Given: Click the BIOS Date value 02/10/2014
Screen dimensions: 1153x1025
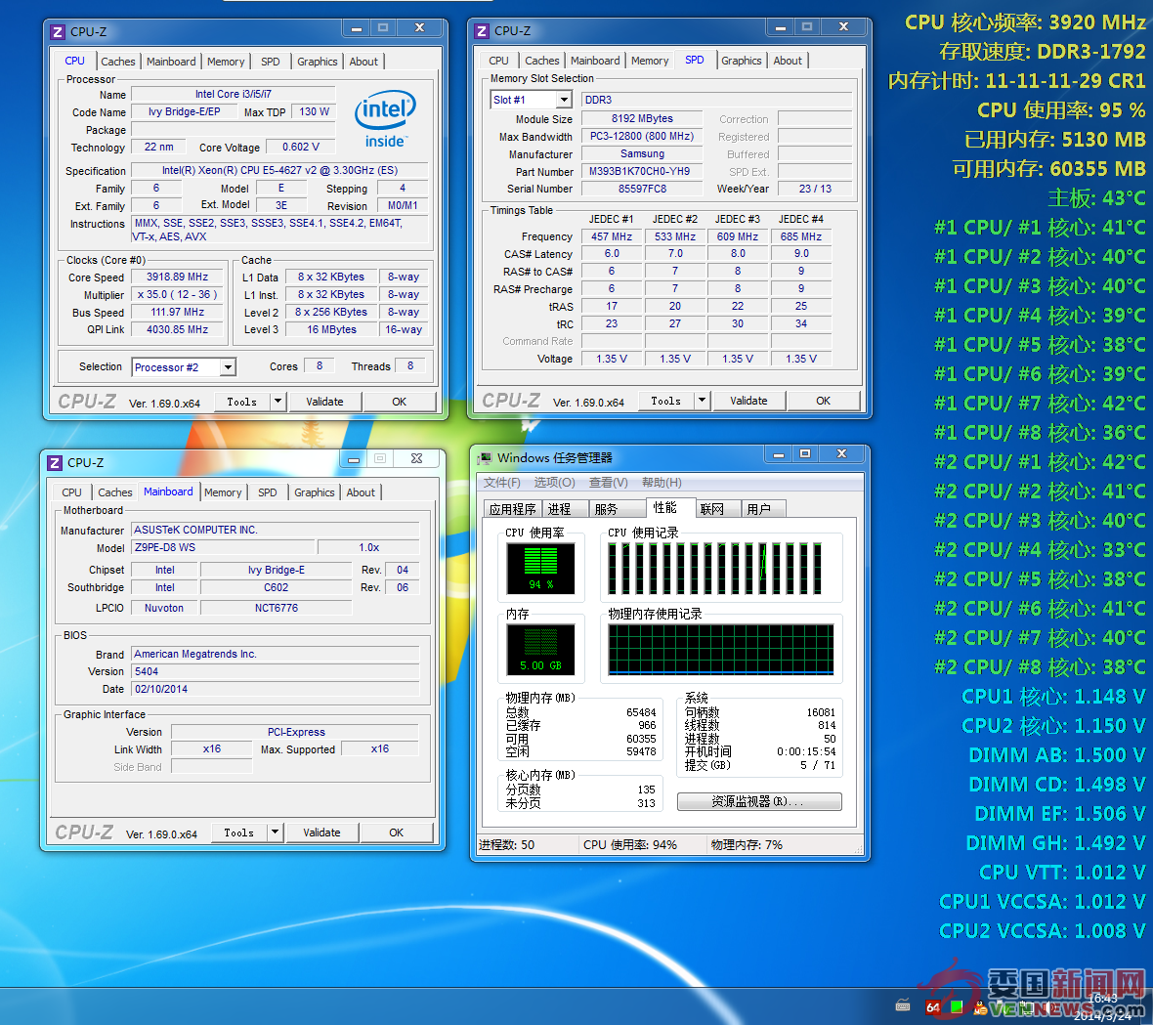Looking at the screenshot, I should pyautogui.click(x=275, y=690).
